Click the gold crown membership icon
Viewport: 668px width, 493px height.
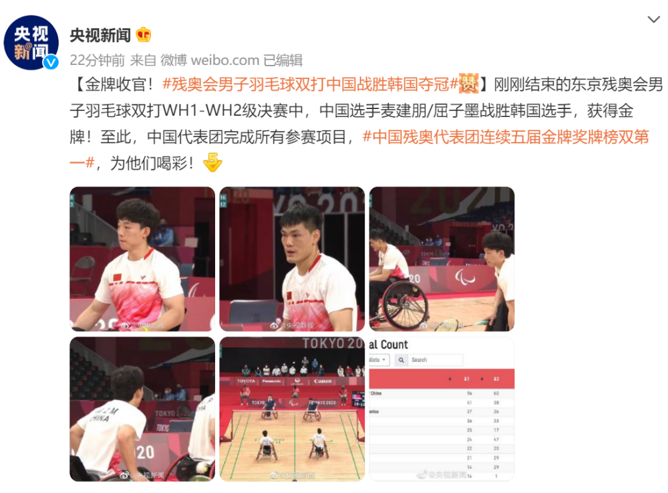(144, 35)
